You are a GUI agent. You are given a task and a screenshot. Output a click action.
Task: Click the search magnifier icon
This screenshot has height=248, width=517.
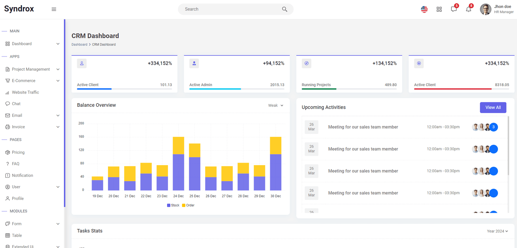[x=284, y=9]
